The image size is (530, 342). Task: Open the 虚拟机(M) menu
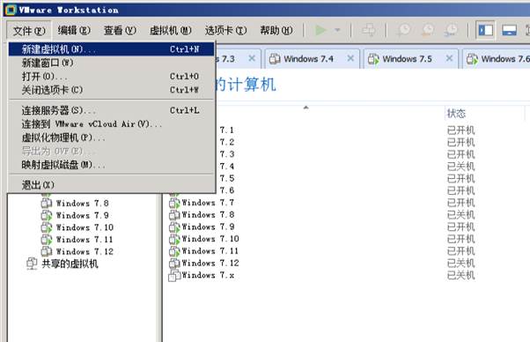[171, 31]
